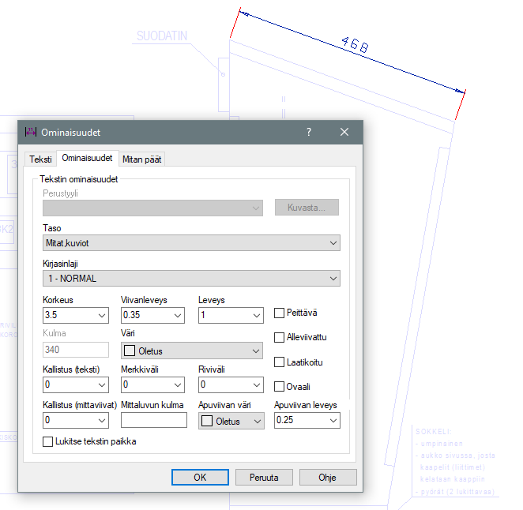The width and height of the screenshot is (523, 510).
Task: Enable the Ovaali checkbox
Action: click(279, 387)
